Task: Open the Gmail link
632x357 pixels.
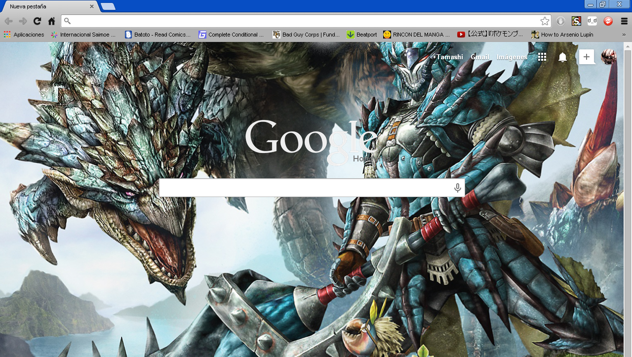Action: click(x=480, y=57)
